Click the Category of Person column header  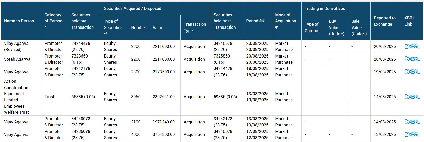pyautogui.click(x=54, y=21)
